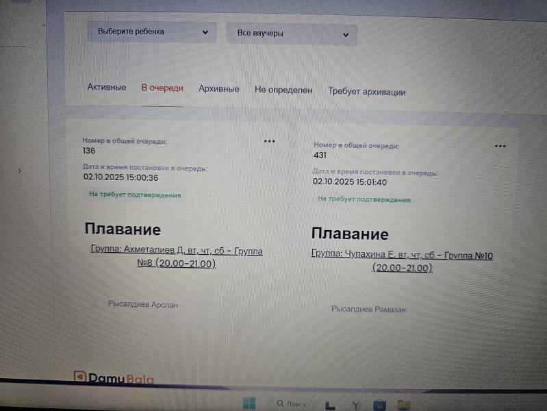Open the Чупахина Е. Группа №10 link
Image resolution: width=547 pixels, height=411 pixels.
[402, 261]
